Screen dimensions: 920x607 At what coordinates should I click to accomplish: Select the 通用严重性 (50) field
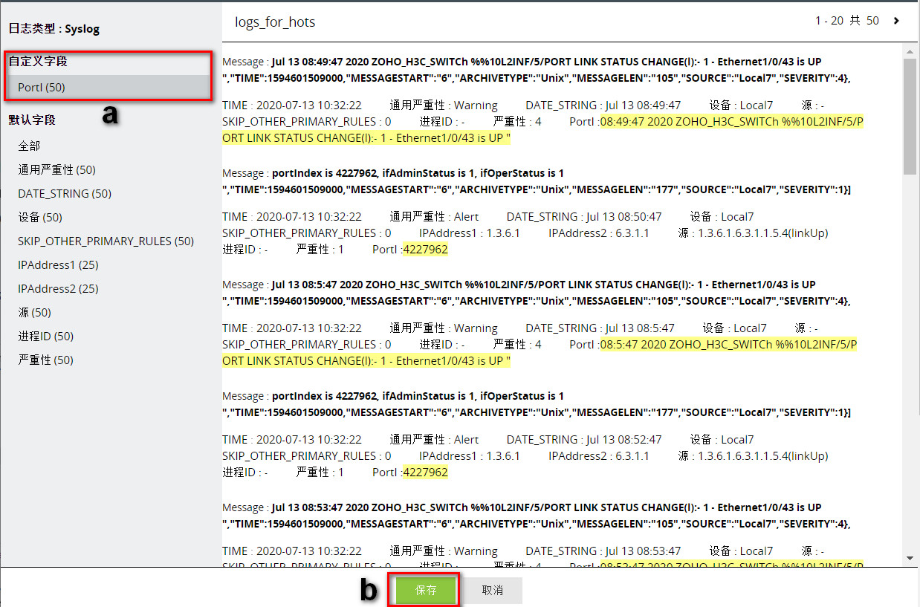[56, 170]
